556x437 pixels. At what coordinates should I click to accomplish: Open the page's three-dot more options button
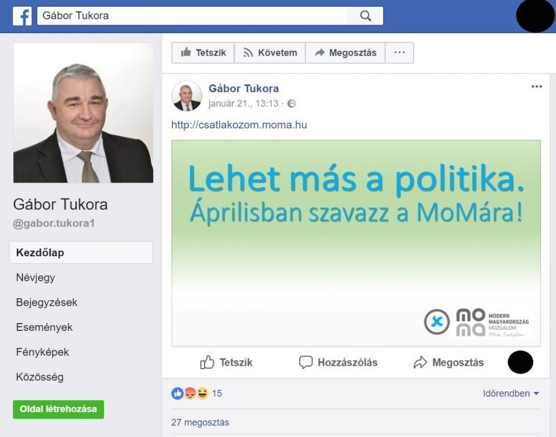point(399,53)
